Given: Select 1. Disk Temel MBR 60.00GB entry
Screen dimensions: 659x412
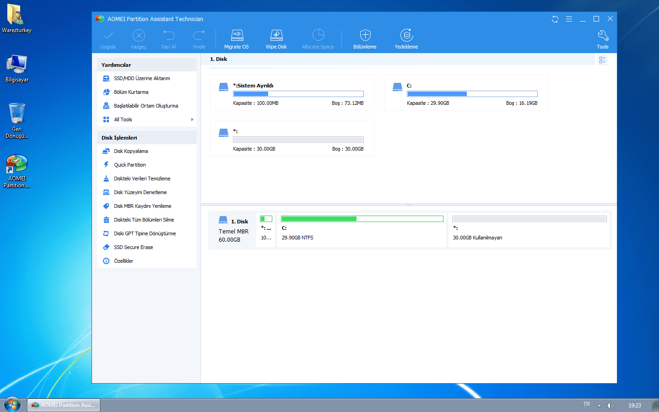Looking at the screenshot, I should (233, 230).
